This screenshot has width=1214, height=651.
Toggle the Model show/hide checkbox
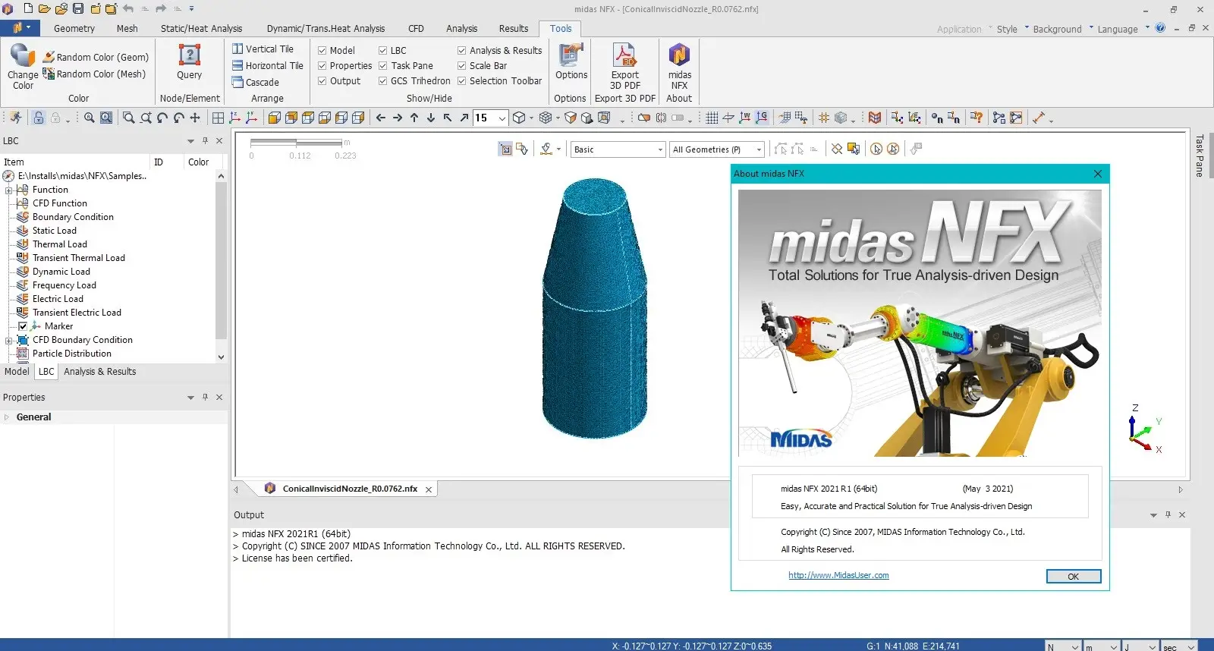[322, 50]
